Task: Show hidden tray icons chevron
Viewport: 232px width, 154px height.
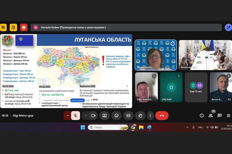Action: tap(187, 127)
